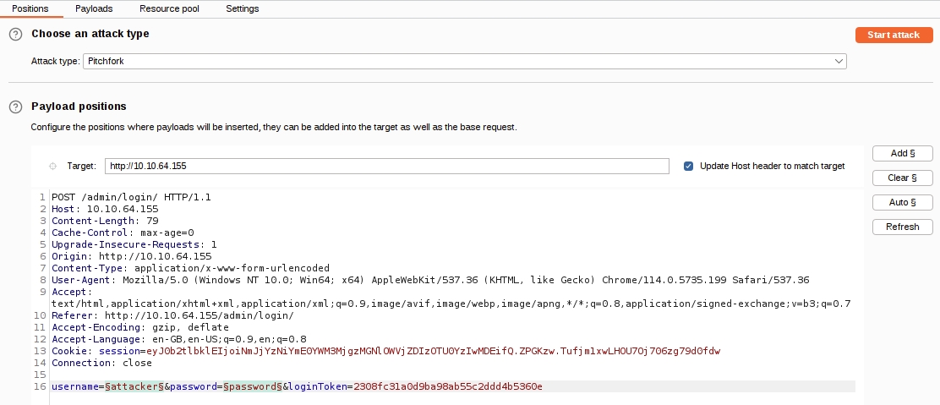The image size is (940, 405).
Task: Click the §attacker§ payload position in request
Action: (135, 386)
